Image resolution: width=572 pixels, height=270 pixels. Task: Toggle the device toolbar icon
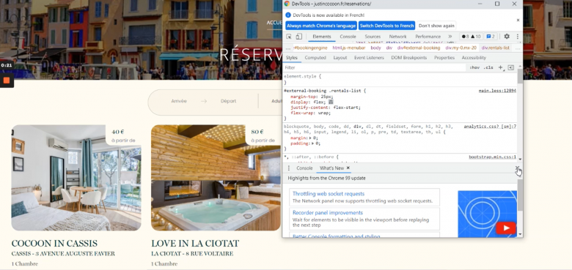pyautogui.click(x=298, y=37)
